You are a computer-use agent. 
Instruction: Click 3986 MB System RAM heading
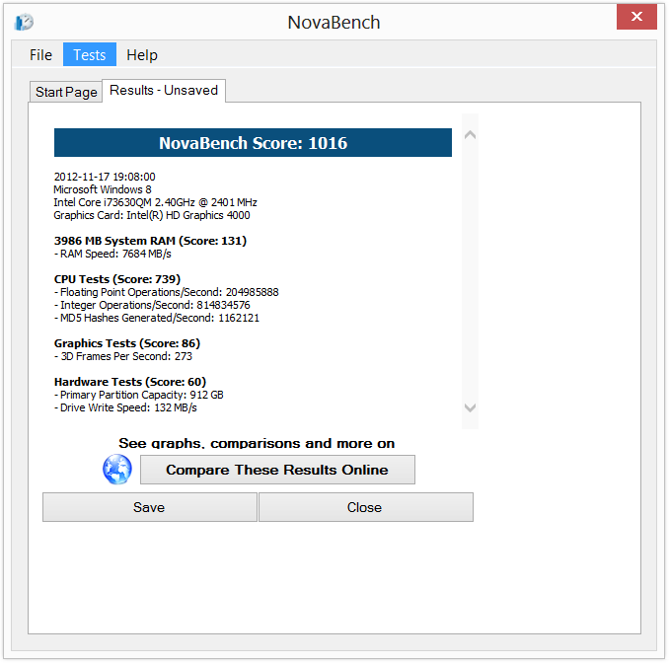[x=150, y=241]
